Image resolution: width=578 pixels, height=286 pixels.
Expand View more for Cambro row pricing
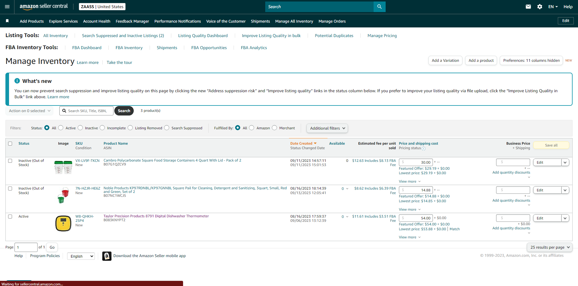coord(410,181)
